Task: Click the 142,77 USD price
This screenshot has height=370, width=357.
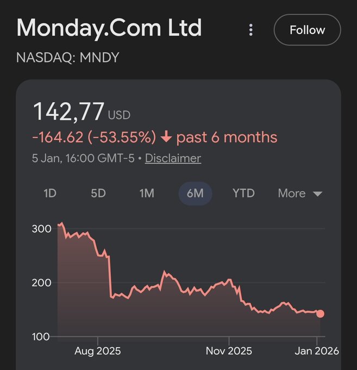Action: coord(82,112)
